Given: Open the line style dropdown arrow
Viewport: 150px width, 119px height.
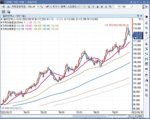Looking at the screenshot, I should pyautogui.click(x=85, y=7).
